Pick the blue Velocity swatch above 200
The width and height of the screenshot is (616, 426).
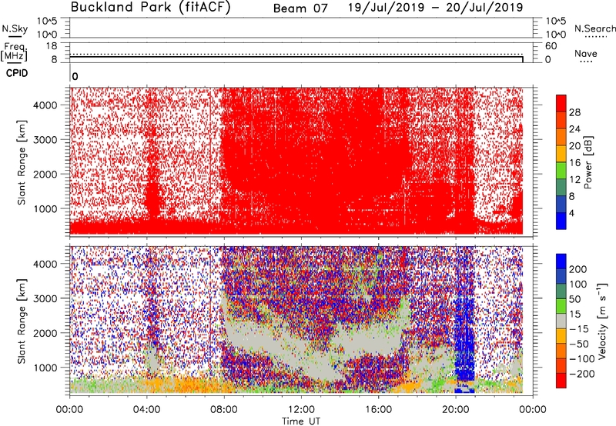tap(561, 261)
